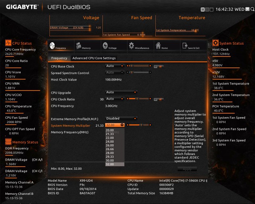Image resolution: width=255 pixels, height=204 pixels.
Task: Click the System Memory Multiplier label
Action: click(71, 126)
